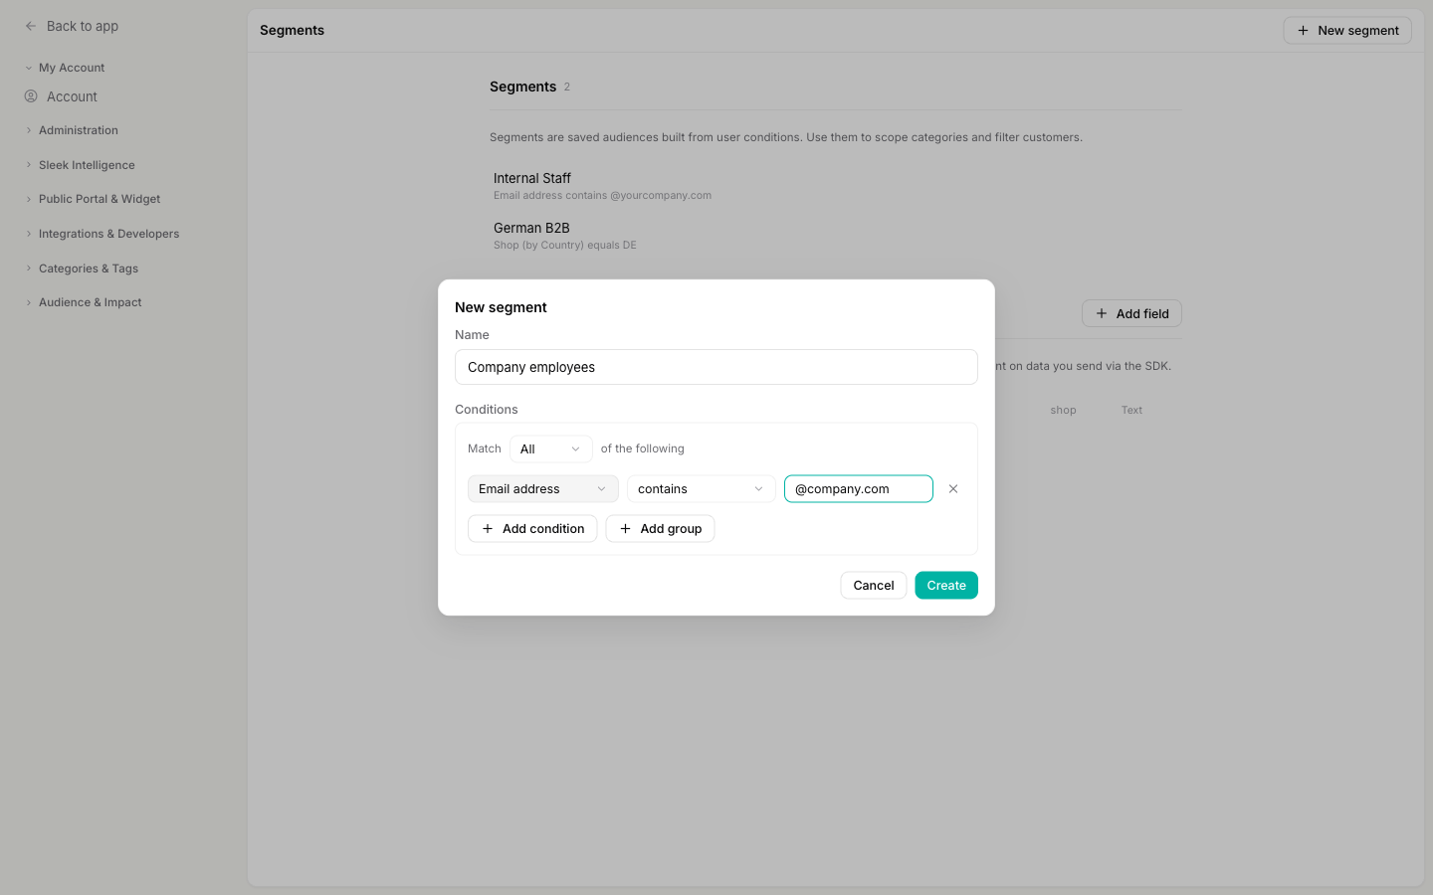Click the Account user avatar icon
Viewport: 1433px width, 895px height.
tap(31, 96)
